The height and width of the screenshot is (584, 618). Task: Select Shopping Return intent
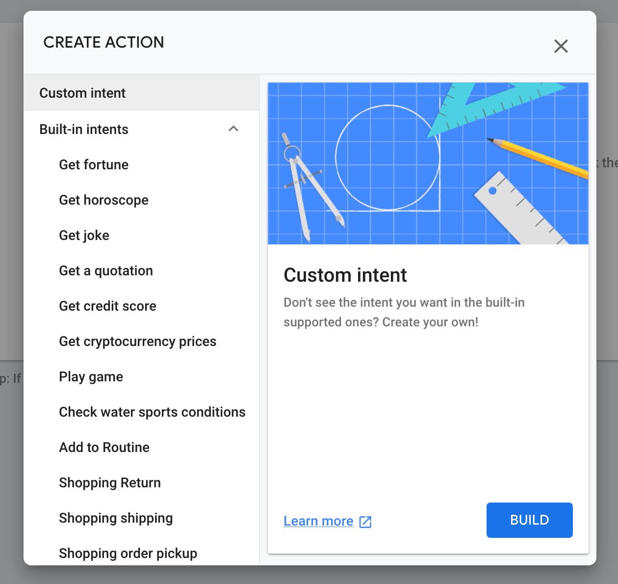click(x=141, y=483)
